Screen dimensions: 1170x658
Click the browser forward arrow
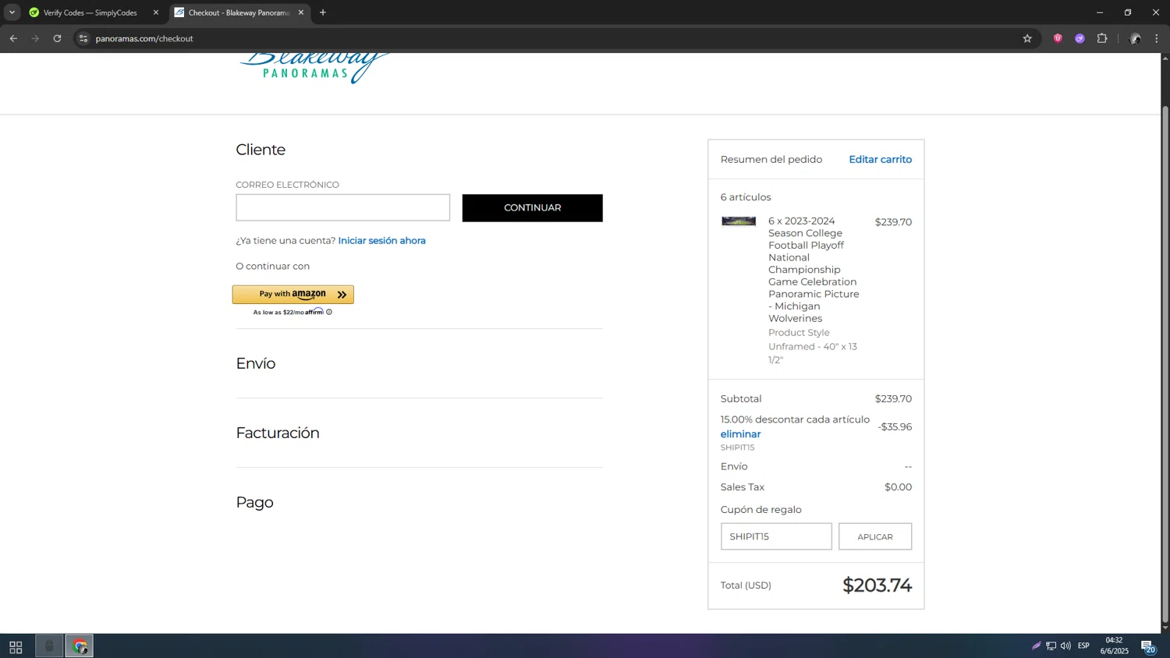click(35, 38)
